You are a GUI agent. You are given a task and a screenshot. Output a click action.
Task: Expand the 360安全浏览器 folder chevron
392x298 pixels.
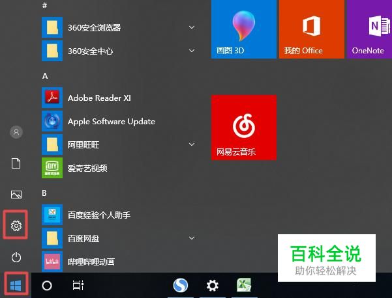(x=192, y=27)
